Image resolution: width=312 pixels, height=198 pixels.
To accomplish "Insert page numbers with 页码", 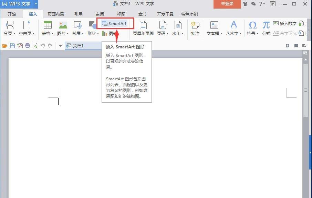I will (163, 25).
